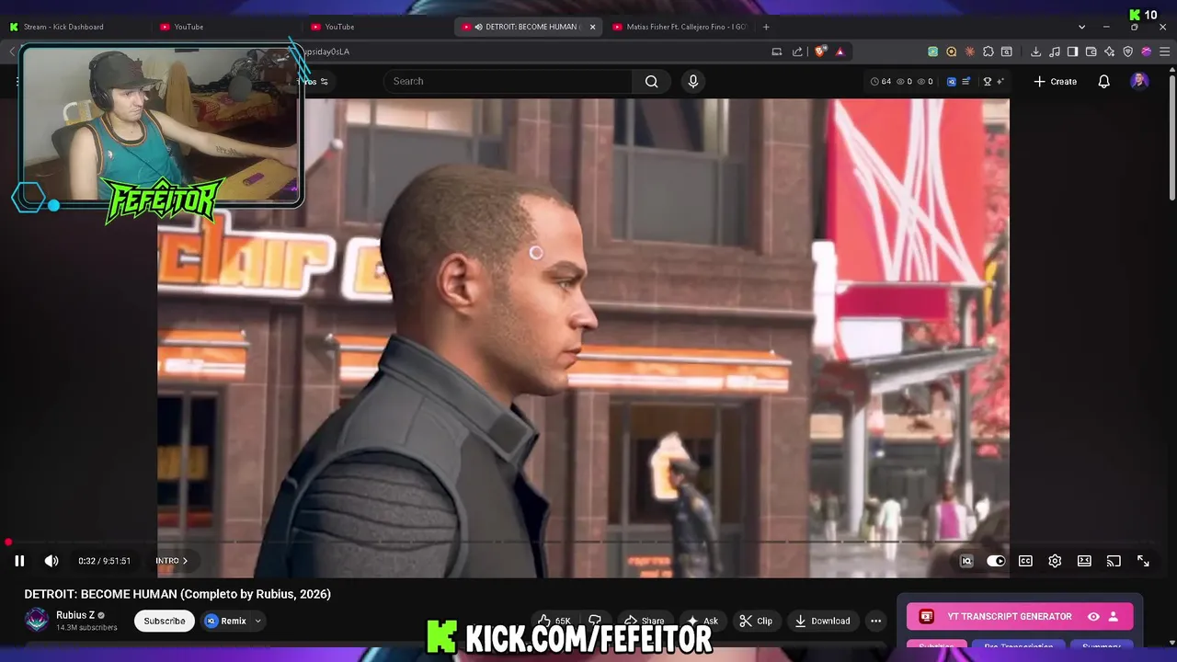Click the clock 64 stat
This screenshot has width=1177, height=662.
pos(880,81)
